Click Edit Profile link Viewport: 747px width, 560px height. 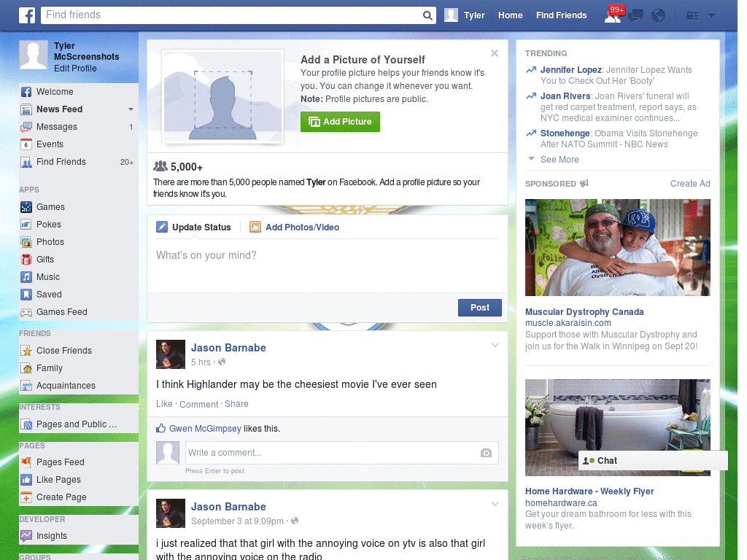75,69
